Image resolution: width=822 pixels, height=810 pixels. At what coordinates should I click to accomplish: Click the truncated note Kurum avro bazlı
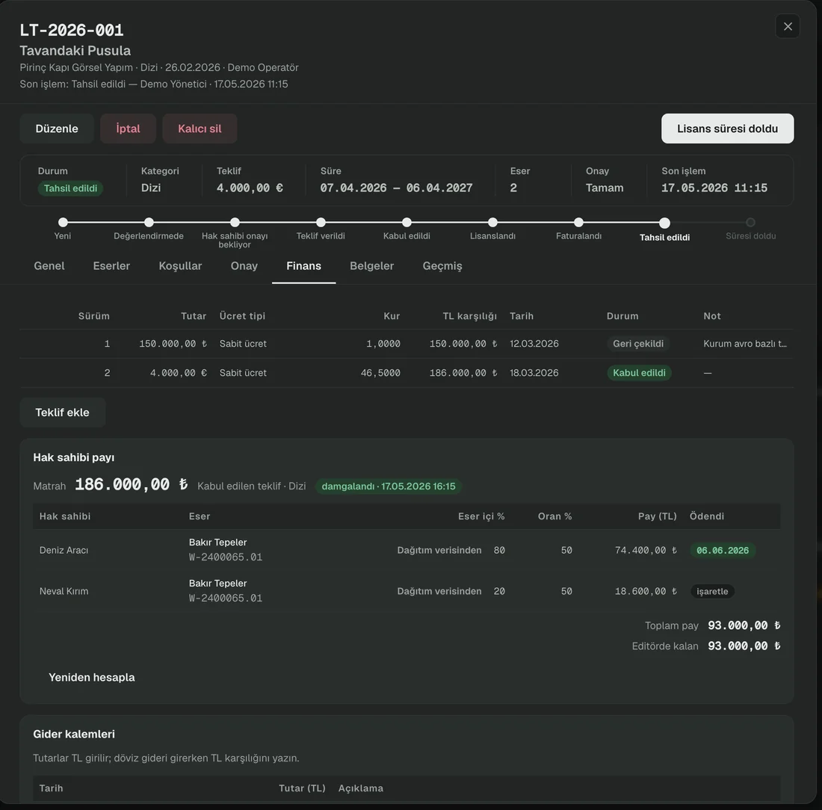pos(745,344)
